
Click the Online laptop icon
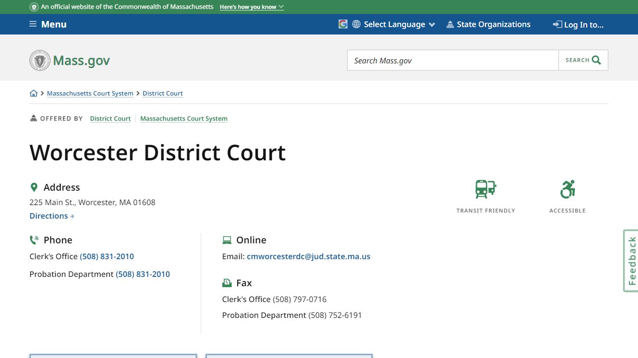coord(227,240)
